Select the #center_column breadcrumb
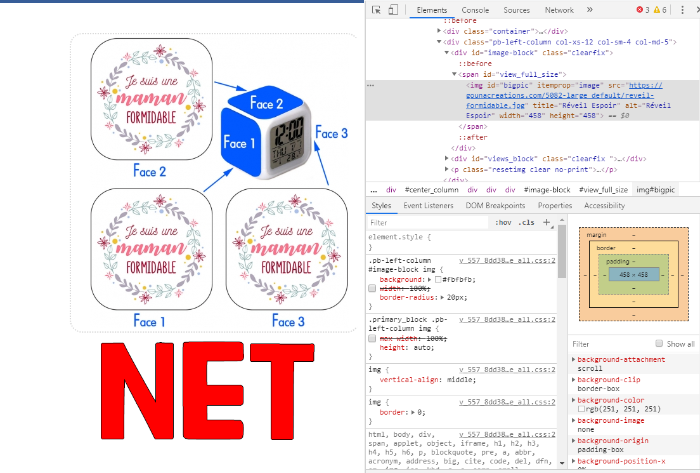The width and height of the screenshot is (700, 473). (431, 190)
